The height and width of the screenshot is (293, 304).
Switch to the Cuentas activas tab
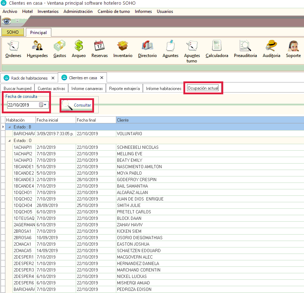coord(51,89)
